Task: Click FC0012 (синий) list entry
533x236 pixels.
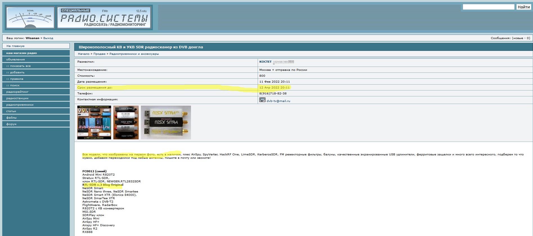Action: 95,171
